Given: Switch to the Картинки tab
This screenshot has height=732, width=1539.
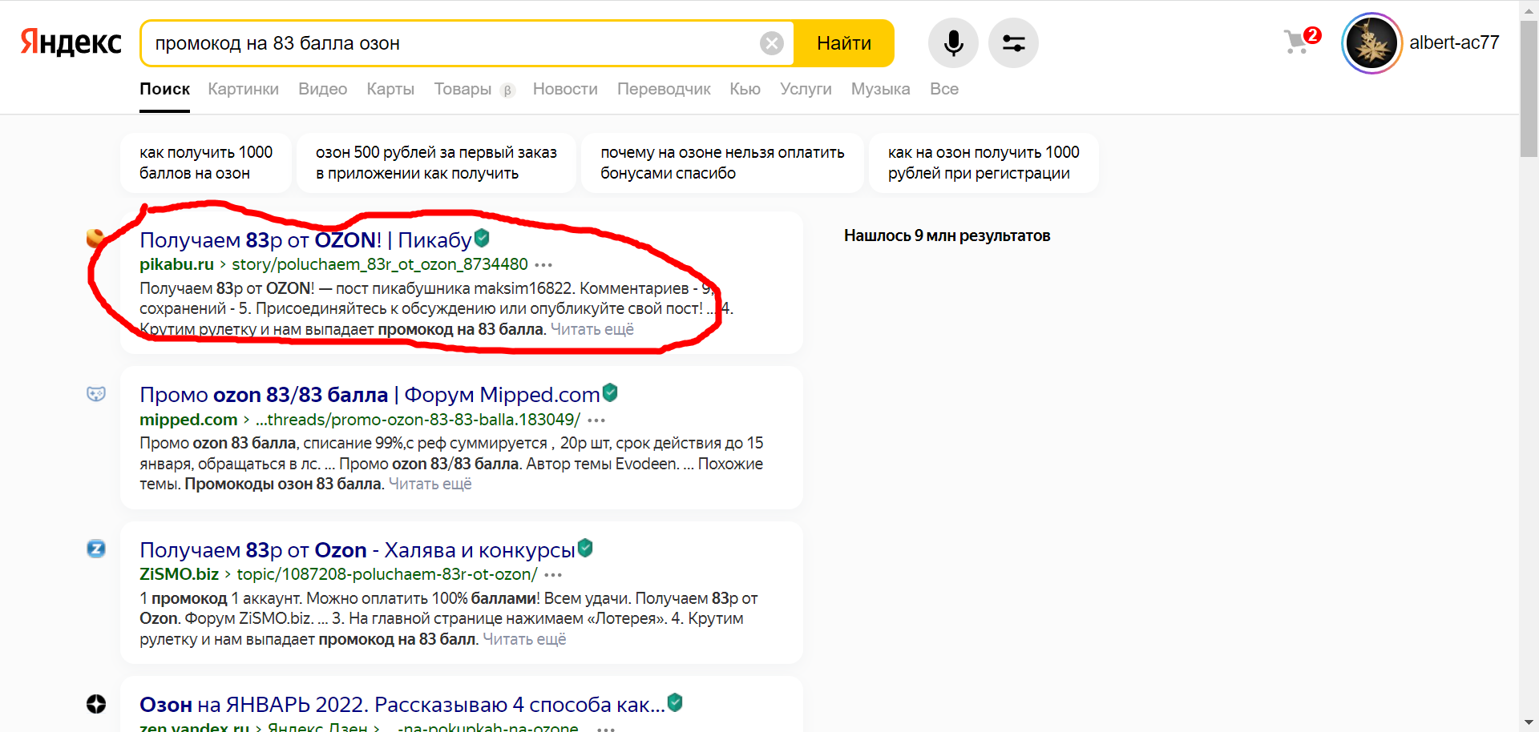Looking at the screenshot, I should [x=243, y=89].
